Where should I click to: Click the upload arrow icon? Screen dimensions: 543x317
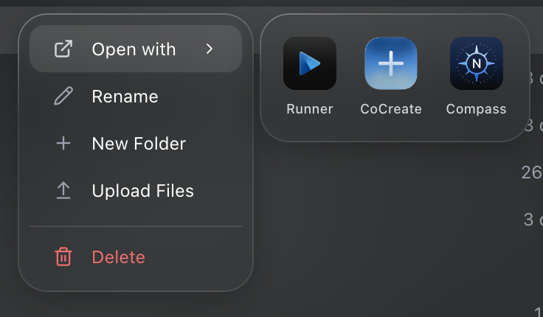click(63, 191)
